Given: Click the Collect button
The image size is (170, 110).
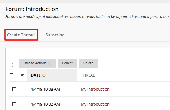Looking at the screenshot, I should [x=67, y=63].
